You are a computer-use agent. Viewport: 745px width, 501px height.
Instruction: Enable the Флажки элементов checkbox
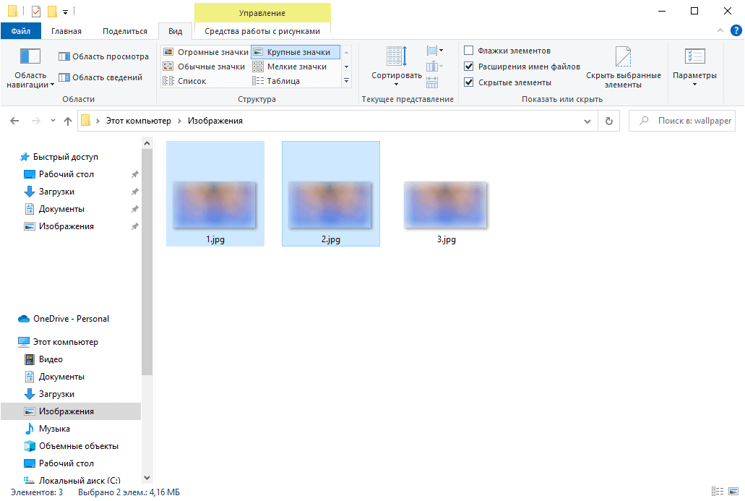[469, 51]
